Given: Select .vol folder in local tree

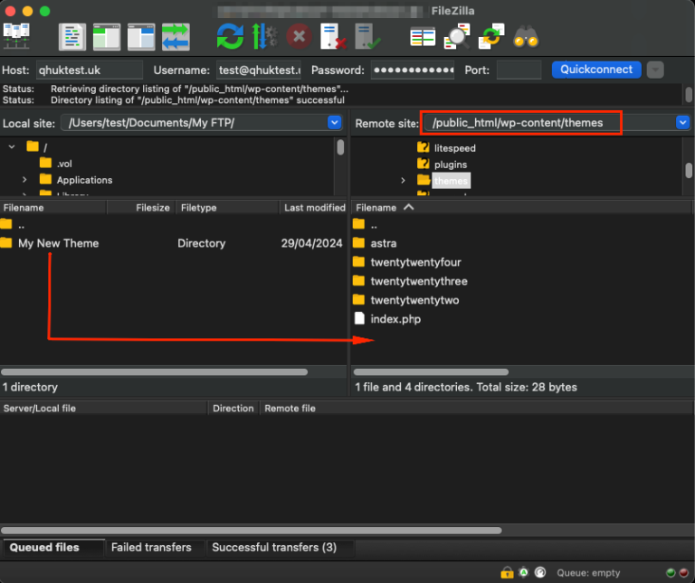Looking at the screenshot, I should [56, 164].
